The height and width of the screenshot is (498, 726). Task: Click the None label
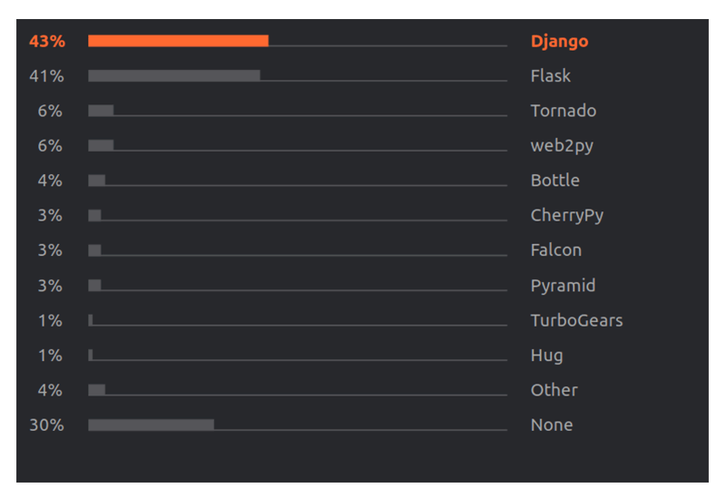[552, 425]
